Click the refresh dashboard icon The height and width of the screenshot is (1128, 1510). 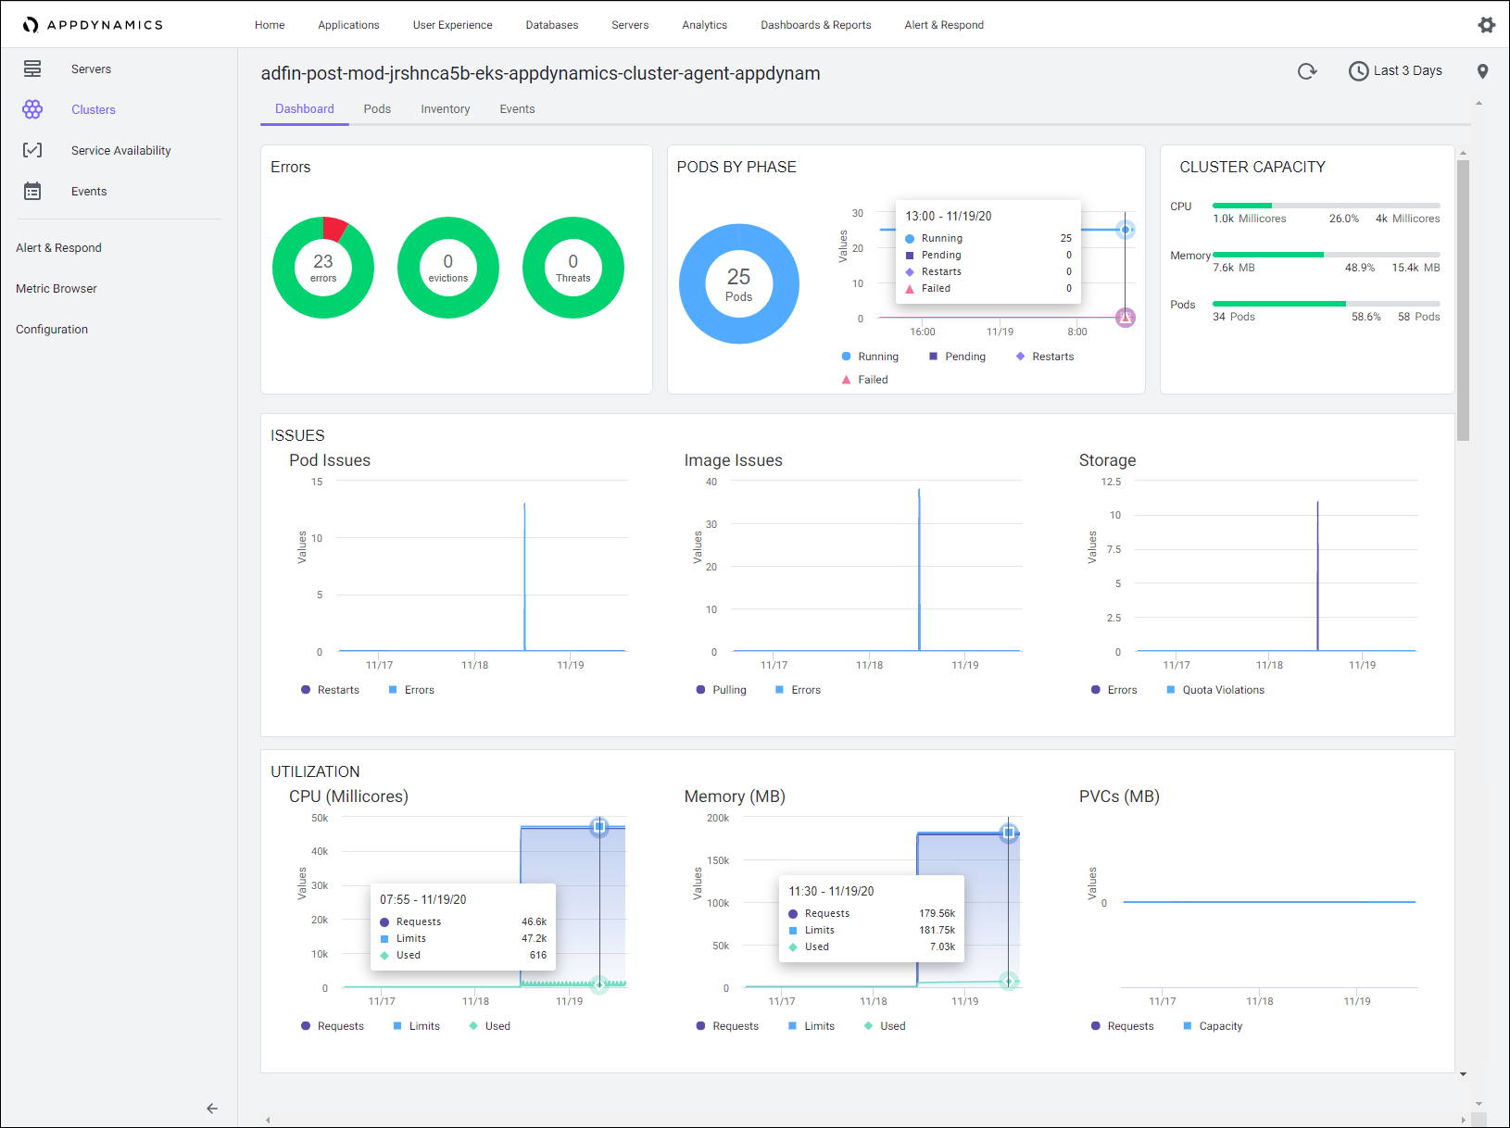click(1307, 71)
